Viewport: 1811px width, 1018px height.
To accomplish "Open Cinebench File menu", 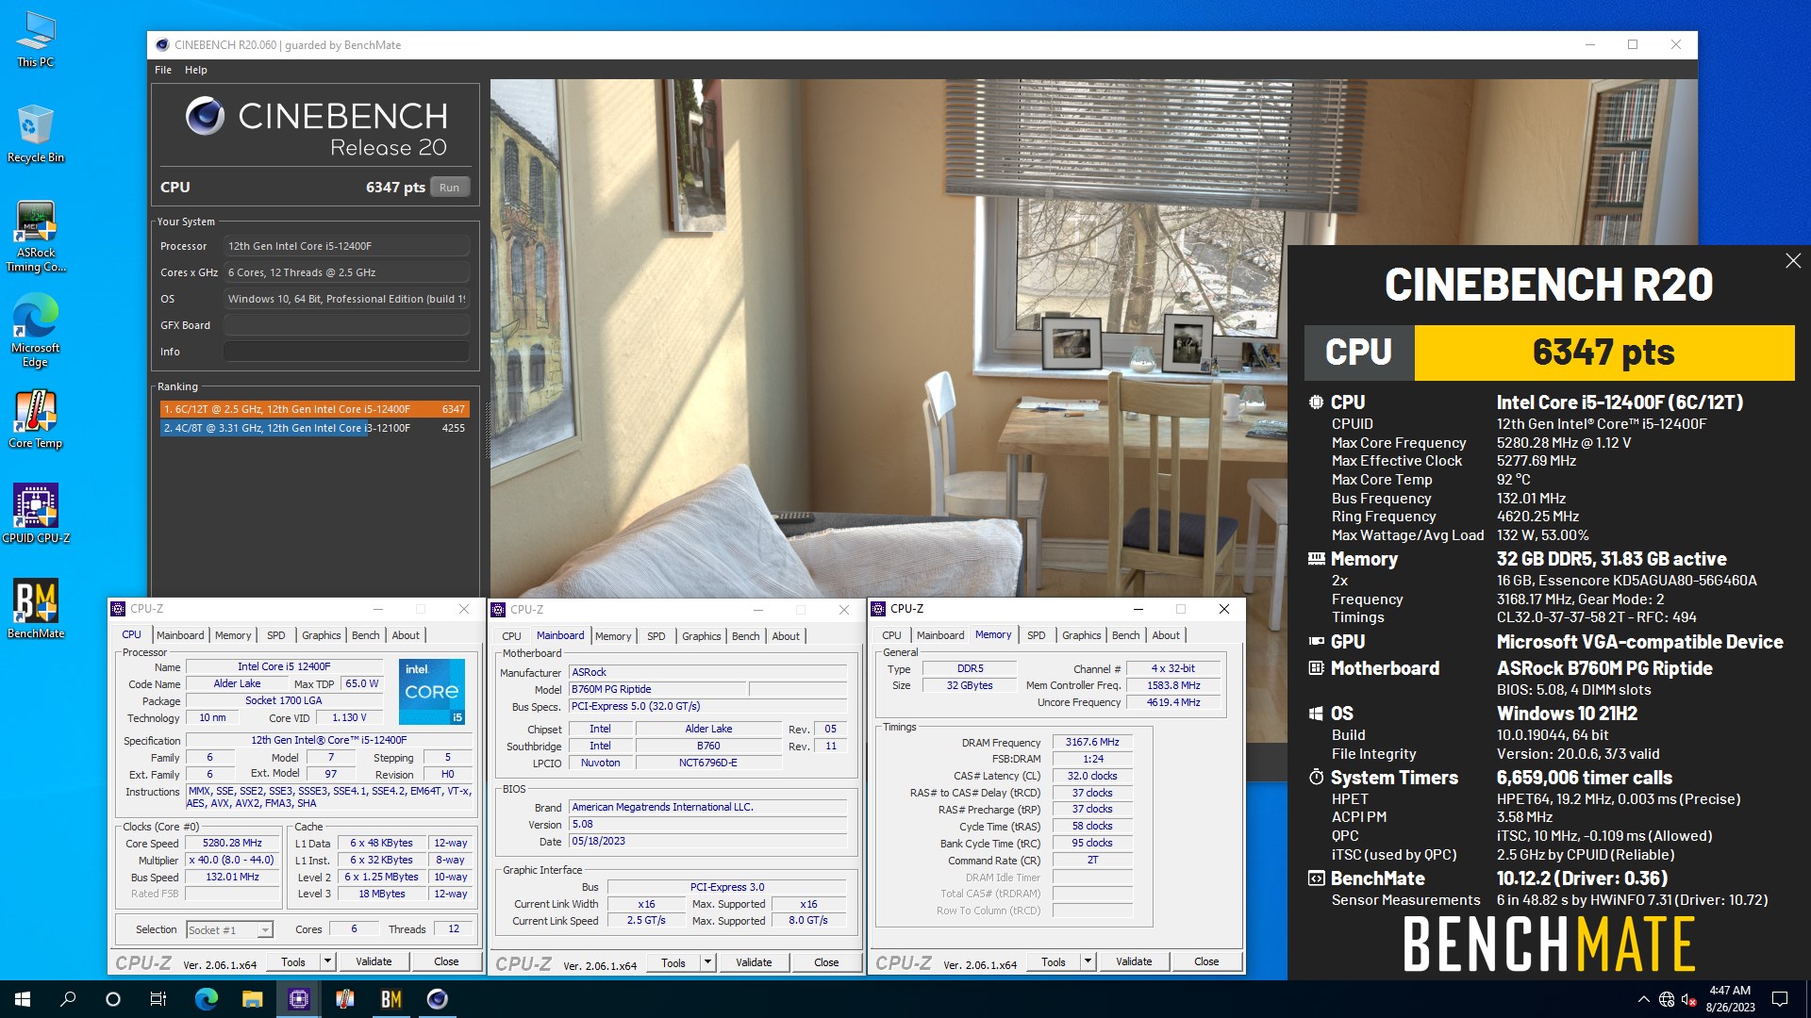I will 163,70.
